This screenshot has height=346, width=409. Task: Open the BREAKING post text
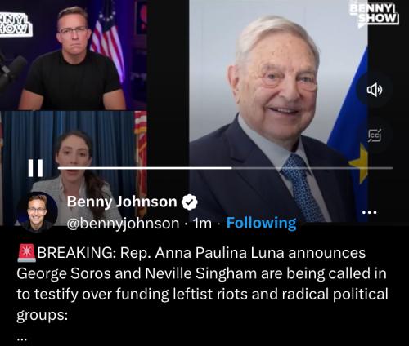[202, 284]
